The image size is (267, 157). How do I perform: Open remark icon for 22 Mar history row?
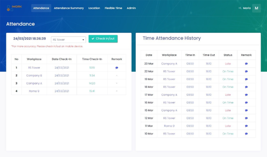246,71
